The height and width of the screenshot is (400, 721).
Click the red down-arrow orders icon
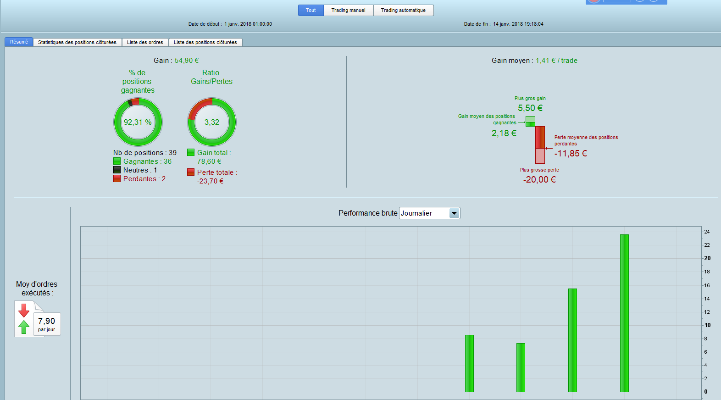click(24, 311)
